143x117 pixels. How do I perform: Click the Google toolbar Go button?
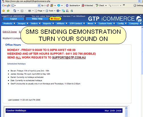(x=42, y=5)
